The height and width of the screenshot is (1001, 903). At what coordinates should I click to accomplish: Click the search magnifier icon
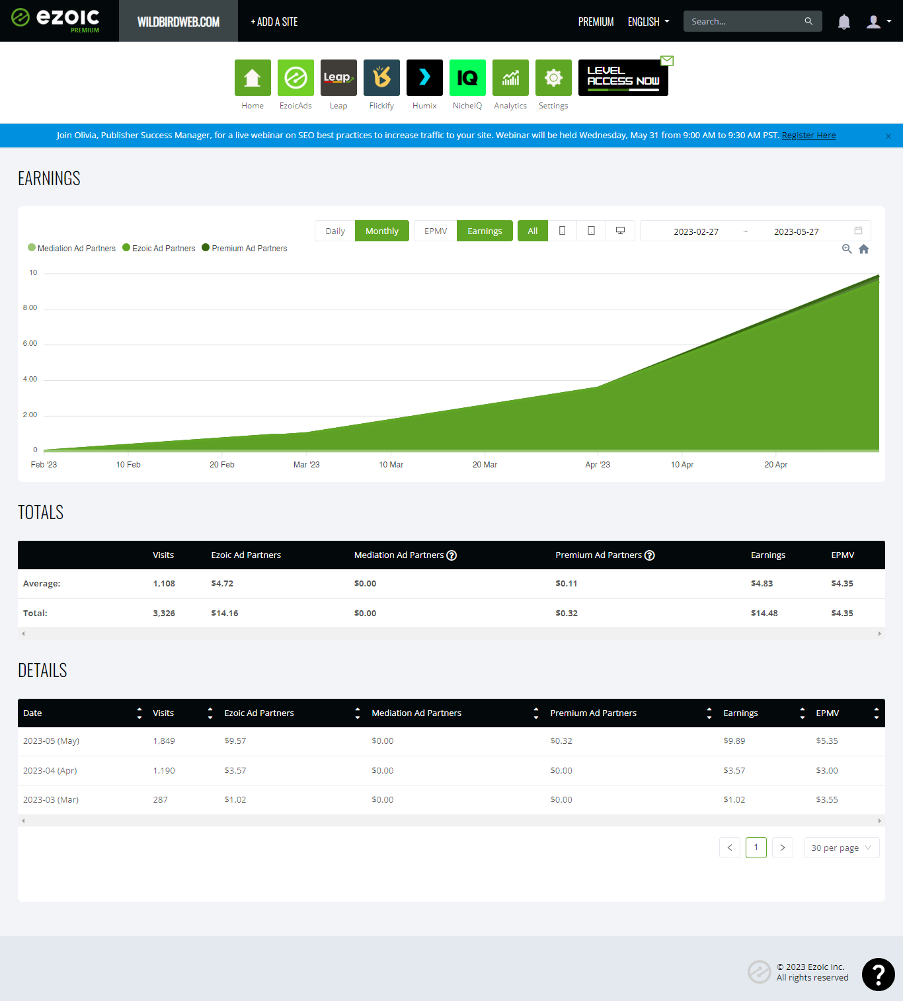tap(808, 21)
